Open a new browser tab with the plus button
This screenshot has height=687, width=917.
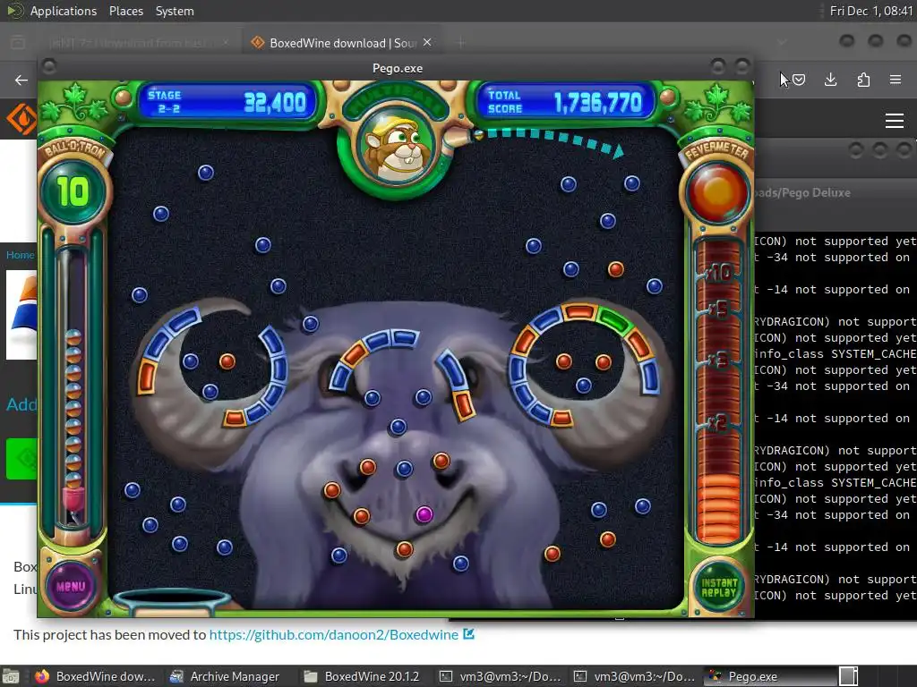coord(461,43)
